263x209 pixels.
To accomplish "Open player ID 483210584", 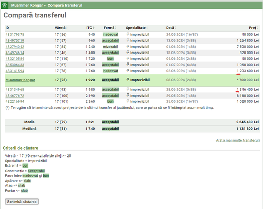I will tap(15, 59).
